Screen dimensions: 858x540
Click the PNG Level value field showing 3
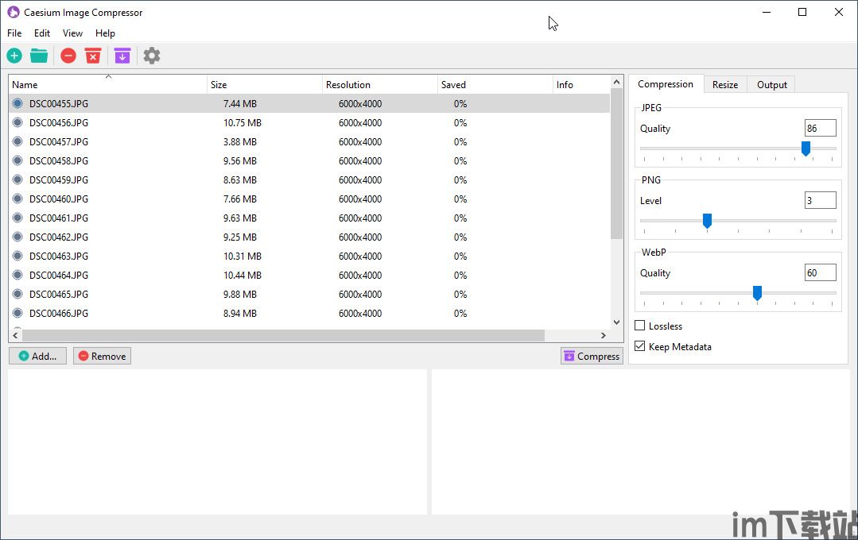click(820, 201)
